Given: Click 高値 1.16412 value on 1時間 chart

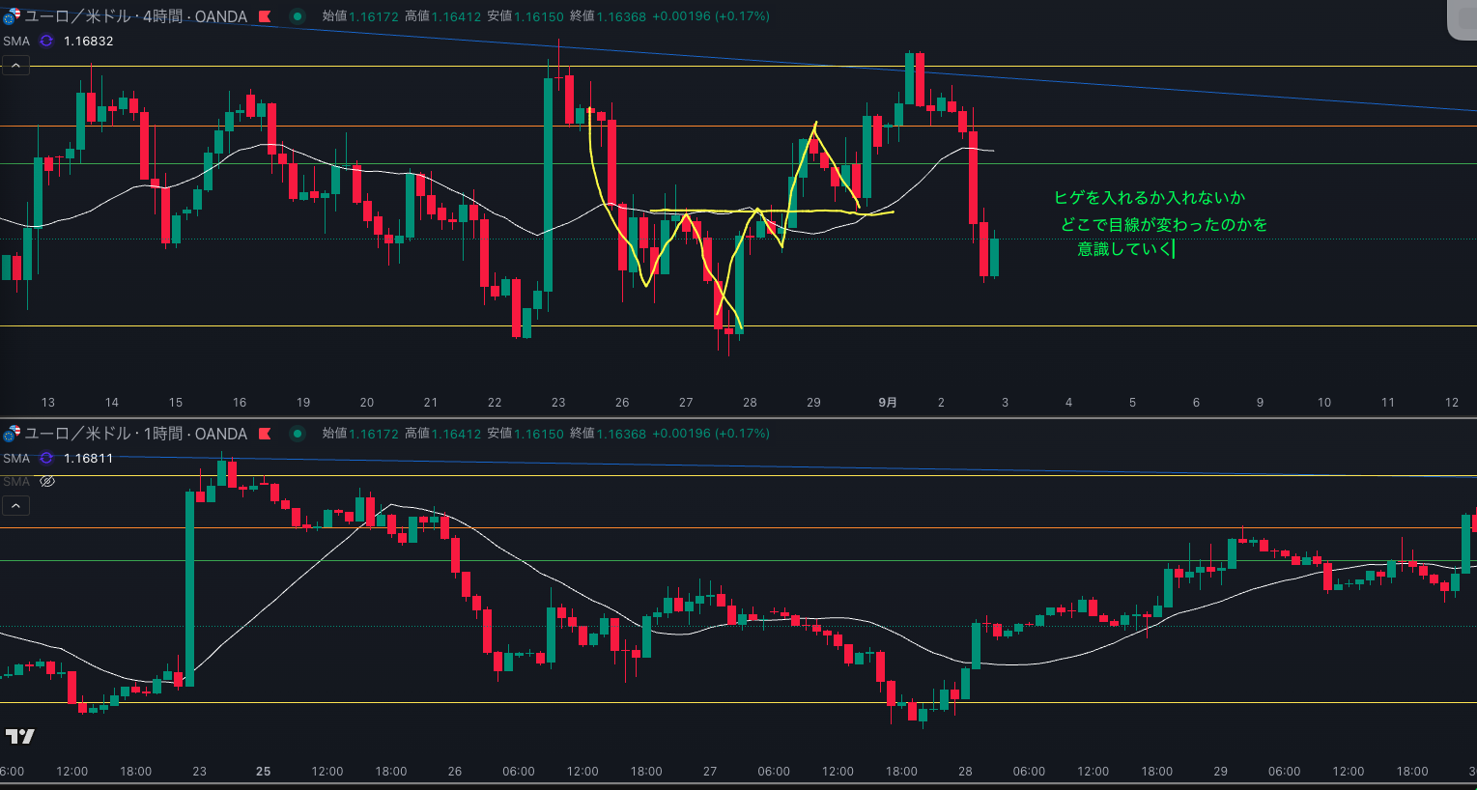Looking at the screenshot, I should coord(442,434).
